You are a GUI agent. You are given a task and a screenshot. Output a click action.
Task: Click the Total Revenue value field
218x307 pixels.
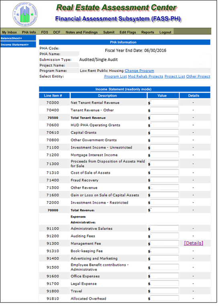(165, 210)
